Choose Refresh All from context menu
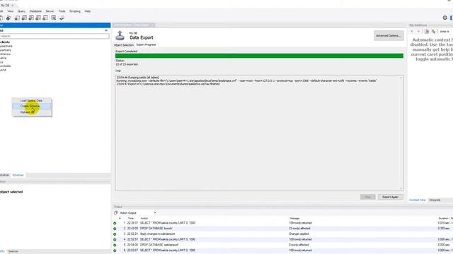 [x=31, y=112]
